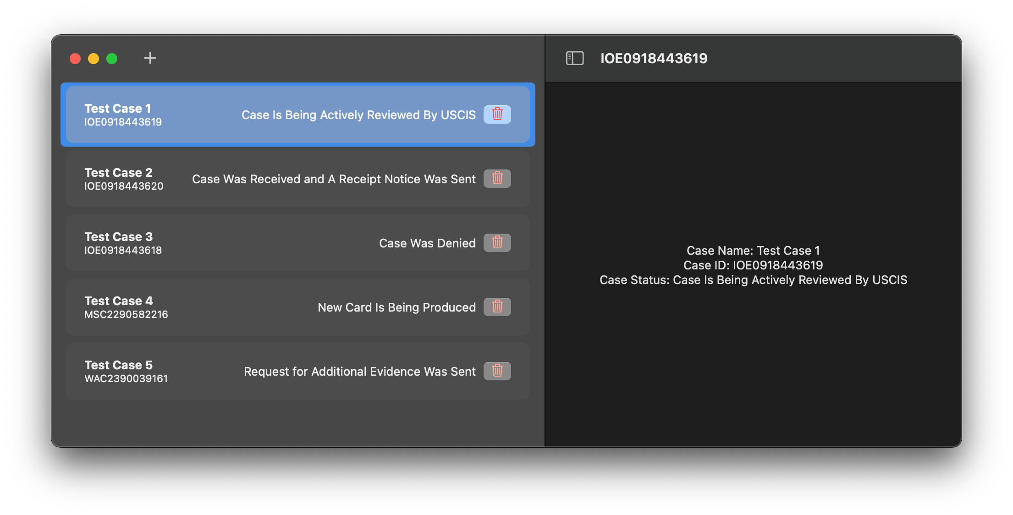Click the sidebar panel icon next to IOE0918443619
This screenshot has width=1013, height=515.
[574, 58]
